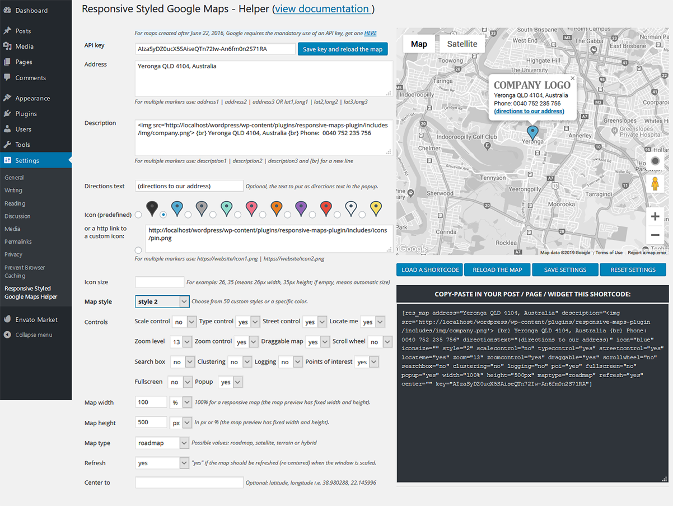This screenshot has height=506, width=673.
Task: Select radio button after gray pin
Action: coord(213,215)
